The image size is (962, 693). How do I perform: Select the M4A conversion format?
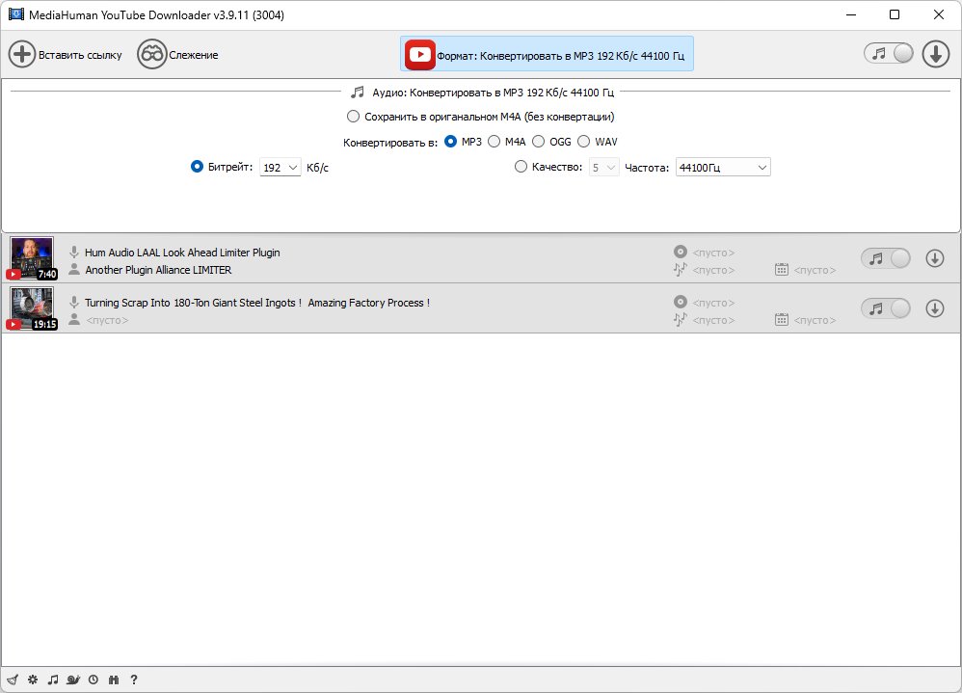coord(494,142)
